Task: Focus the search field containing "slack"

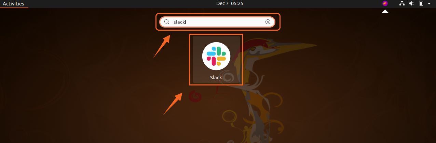Action: [x=217, y=22]
